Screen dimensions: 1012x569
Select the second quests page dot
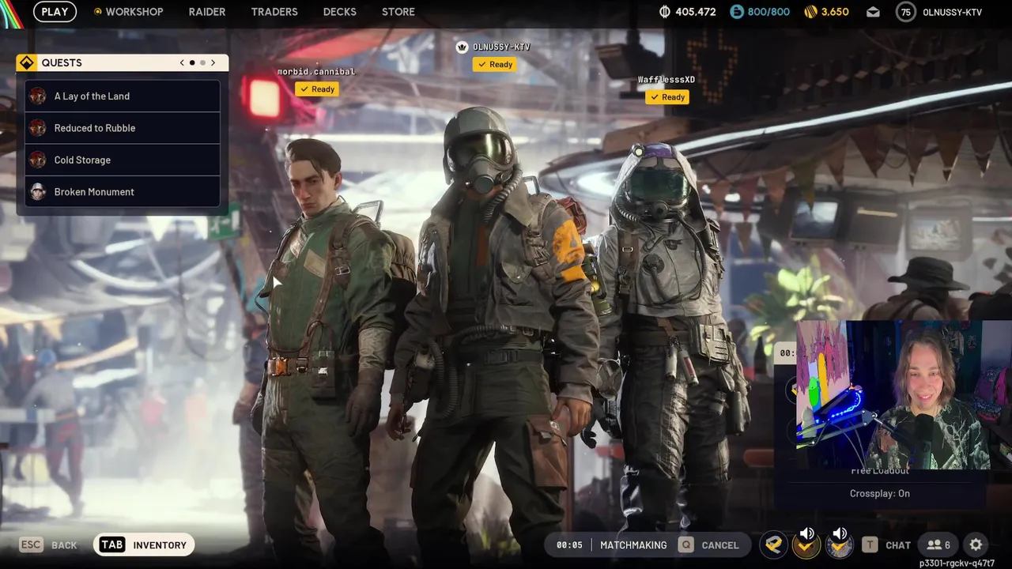pyautogui.click(x=202, y=62)
